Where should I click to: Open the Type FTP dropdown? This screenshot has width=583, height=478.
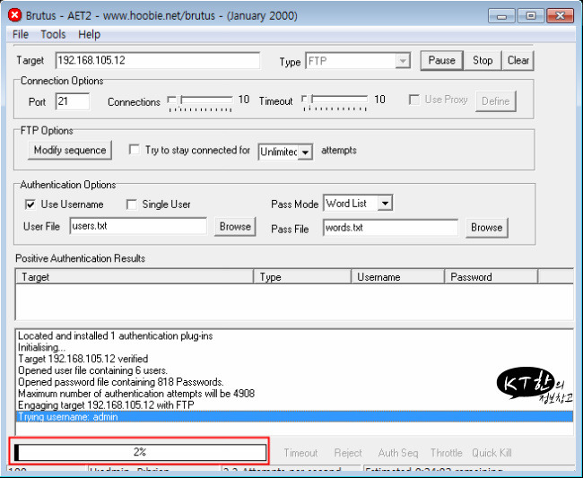pos(403,61)
